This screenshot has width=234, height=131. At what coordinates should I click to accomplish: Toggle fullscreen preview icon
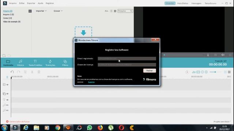point(230,55)
